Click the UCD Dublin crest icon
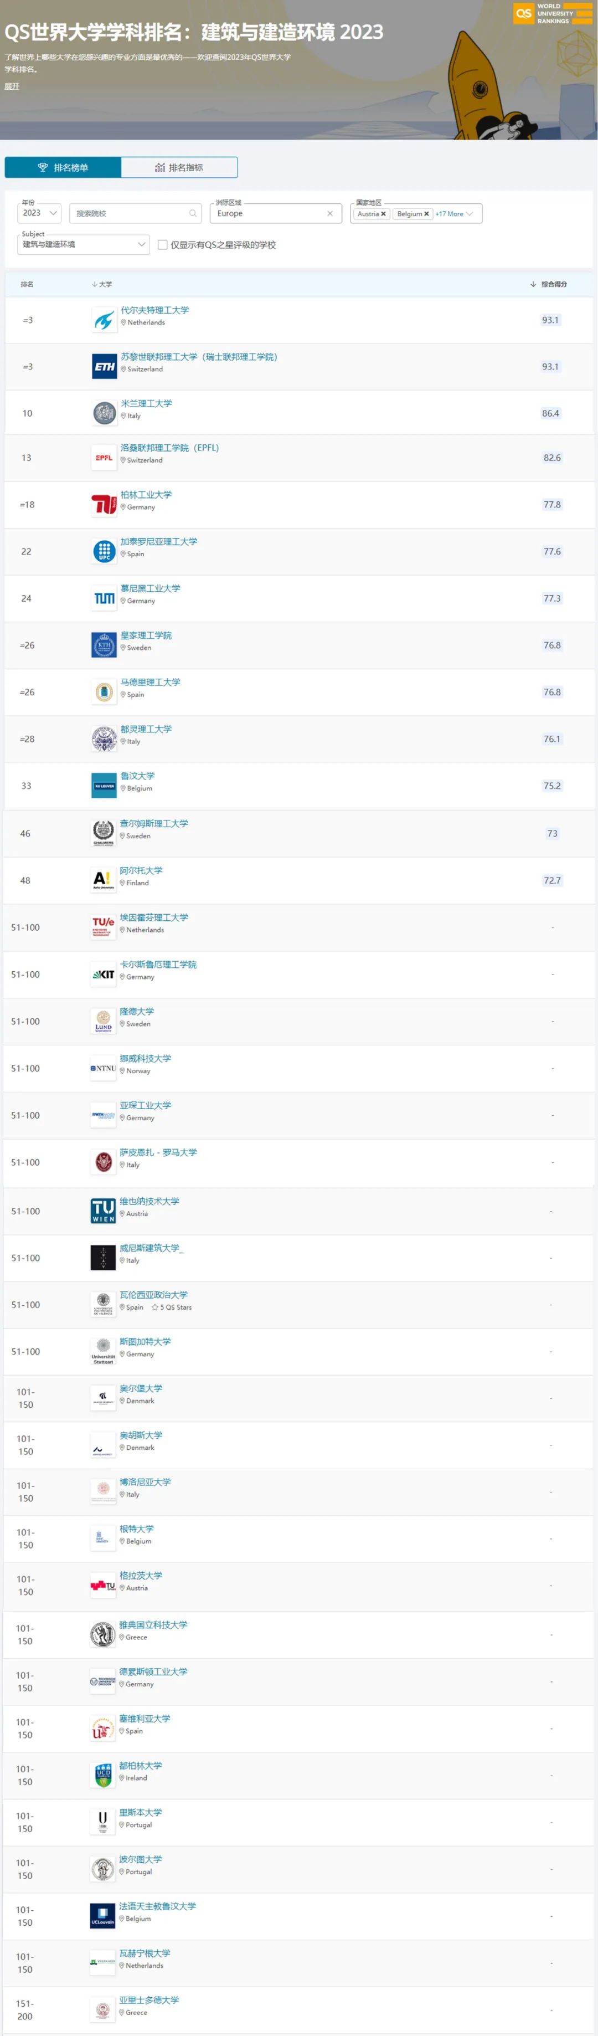 [x=102, y=1776]
